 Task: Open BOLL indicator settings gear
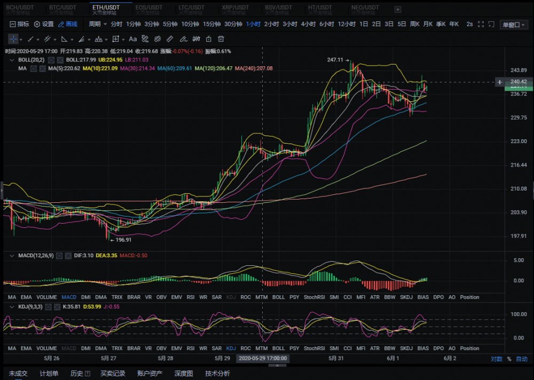click(51, 60)
